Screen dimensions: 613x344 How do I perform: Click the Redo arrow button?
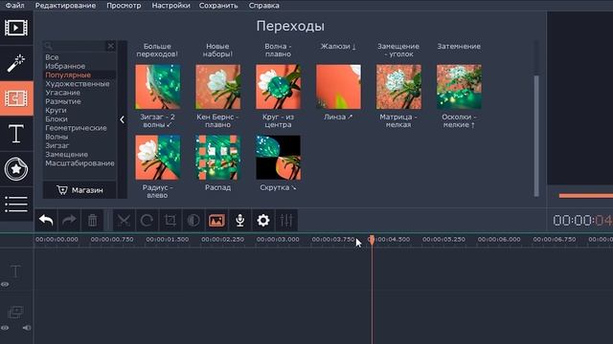[x=69, y=221]
